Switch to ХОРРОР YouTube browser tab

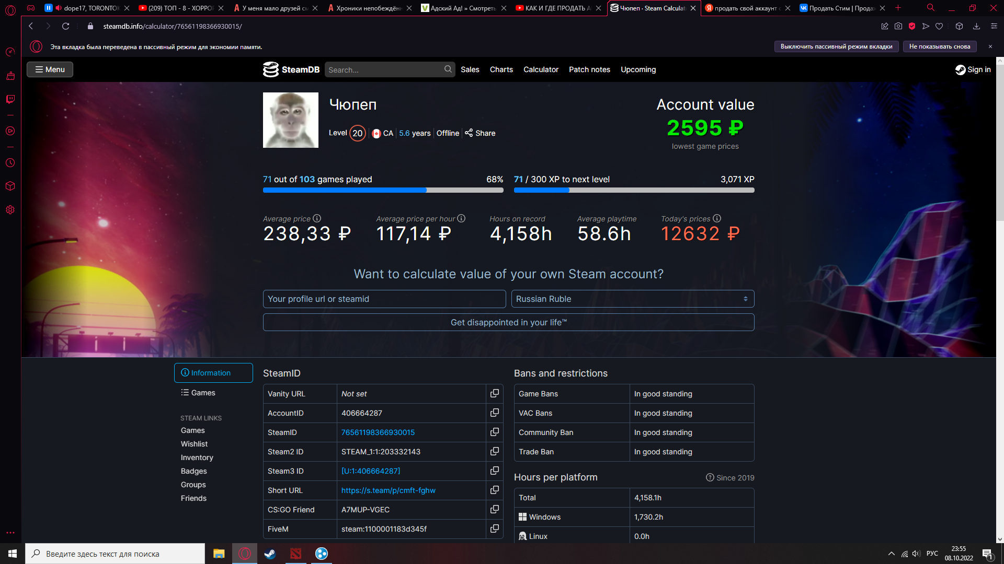click(x=181, y=8)
